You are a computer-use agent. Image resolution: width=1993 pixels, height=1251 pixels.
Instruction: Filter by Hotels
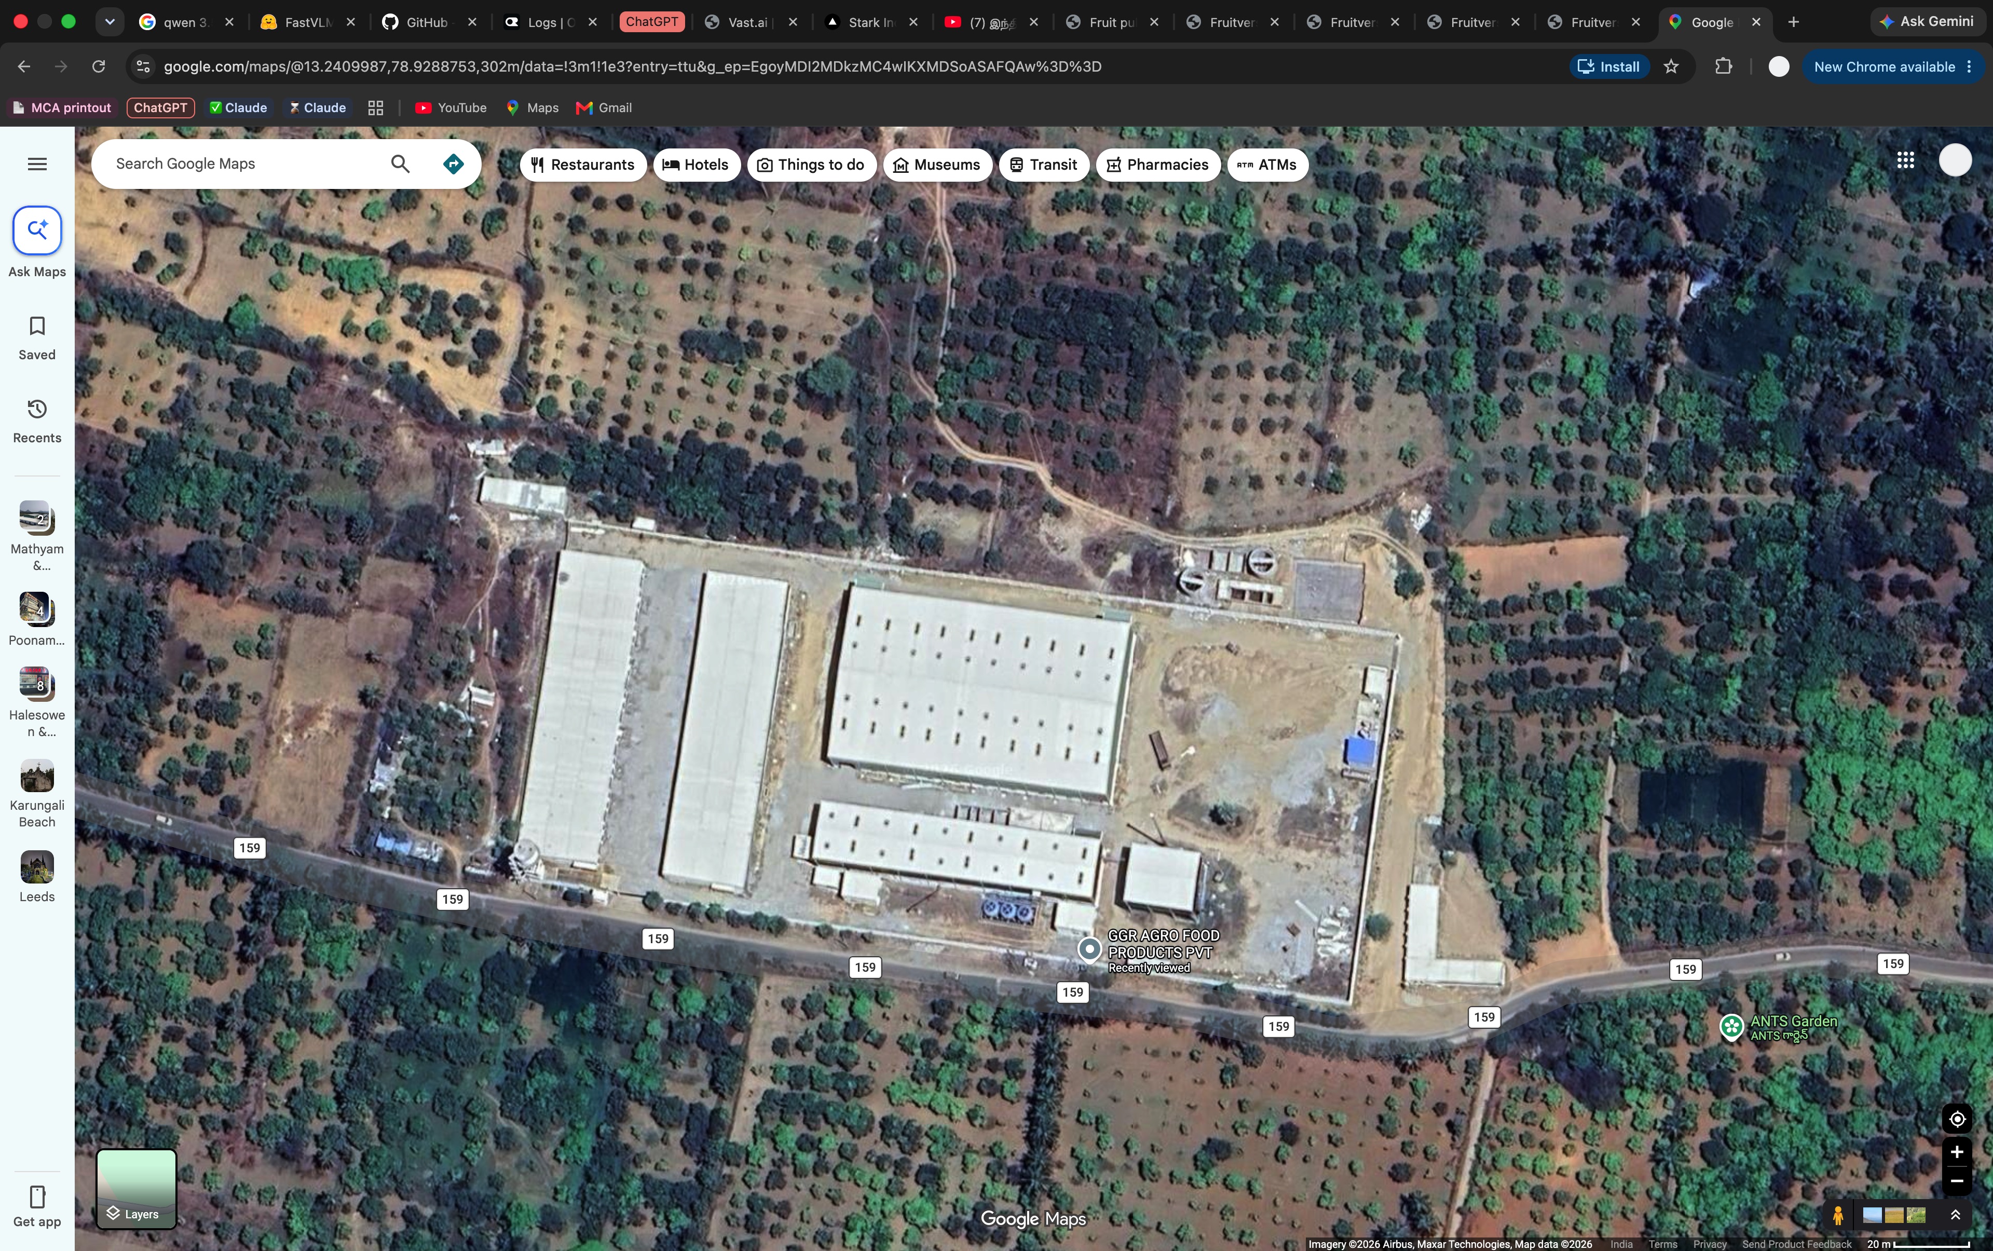coord(697,165)
